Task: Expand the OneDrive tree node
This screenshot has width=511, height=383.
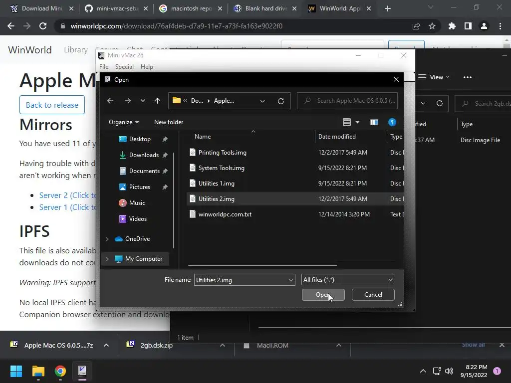Action: (x=107, y=239)
